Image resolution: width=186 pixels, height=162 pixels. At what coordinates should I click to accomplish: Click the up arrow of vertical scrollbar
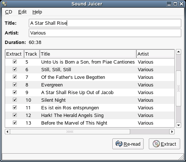[178, 52]
